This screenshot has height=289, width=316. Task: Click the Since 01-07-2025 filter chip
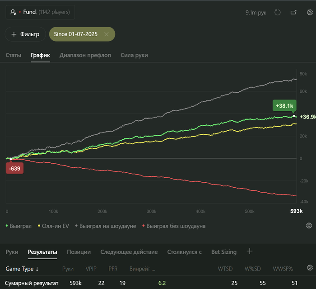[x=75, y=34]
